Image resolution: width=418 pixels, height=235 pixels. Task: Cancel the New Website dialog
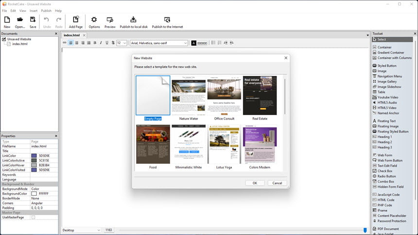point(277,183)
